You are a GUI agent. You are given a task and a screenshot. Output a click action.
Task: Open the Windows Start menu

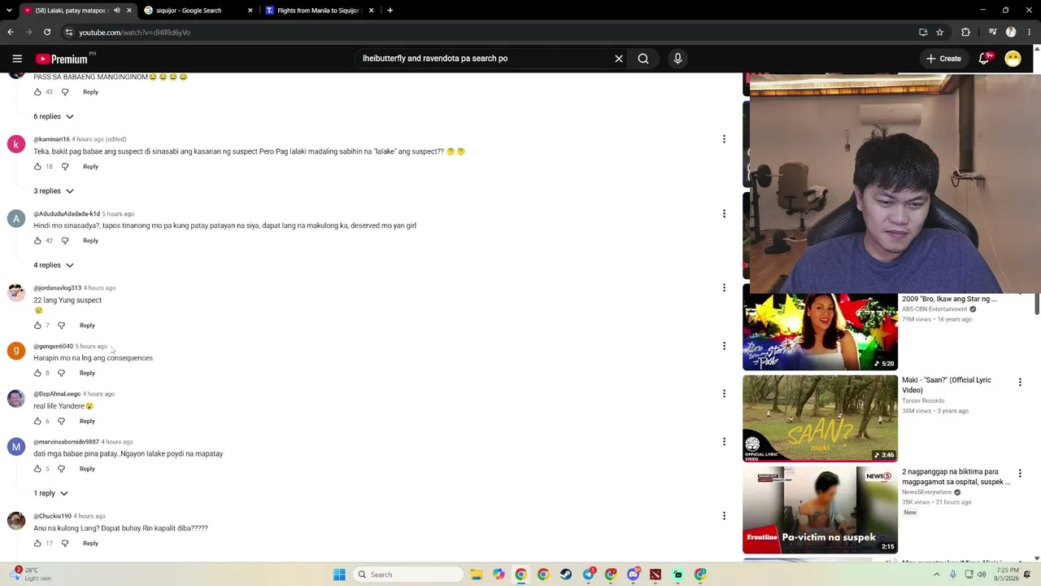(x=339, y=575)
